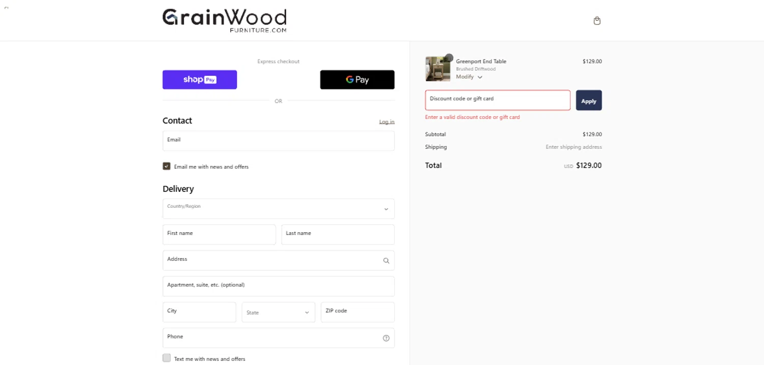Click the Contact heading
The width and height of the screenshot is (764, 365).
tap(177, 121)
